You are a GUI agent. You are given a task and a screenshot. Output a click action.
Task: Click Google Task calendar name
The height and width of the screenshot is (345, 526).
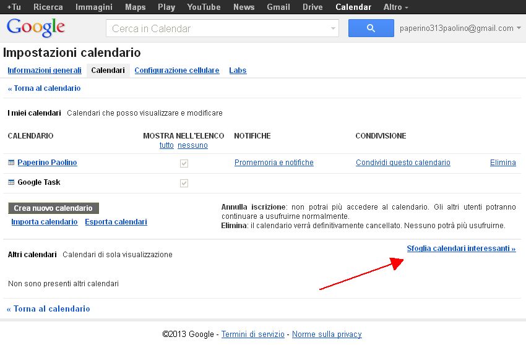[39, 182]
